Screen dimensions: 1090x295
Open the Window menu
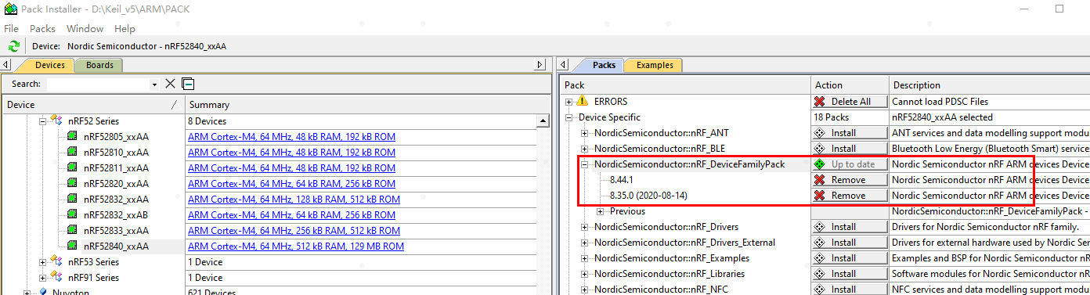[85, 28]
